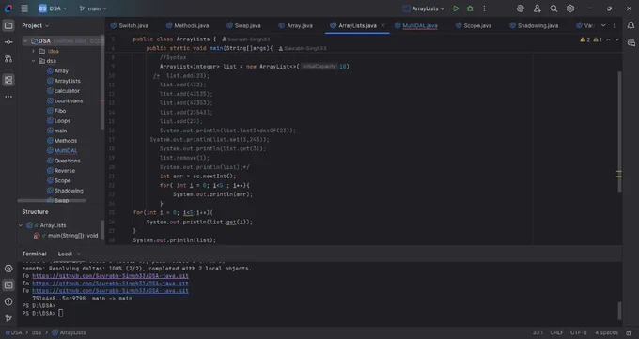Open the last GitHub DSA-java.git link
The height and width of the screenshot is (339, 639).
click(x=111, y=290)
